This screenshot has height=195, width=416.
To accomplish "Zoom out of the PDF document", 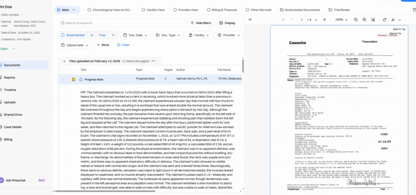I will [x=356, y=19].
